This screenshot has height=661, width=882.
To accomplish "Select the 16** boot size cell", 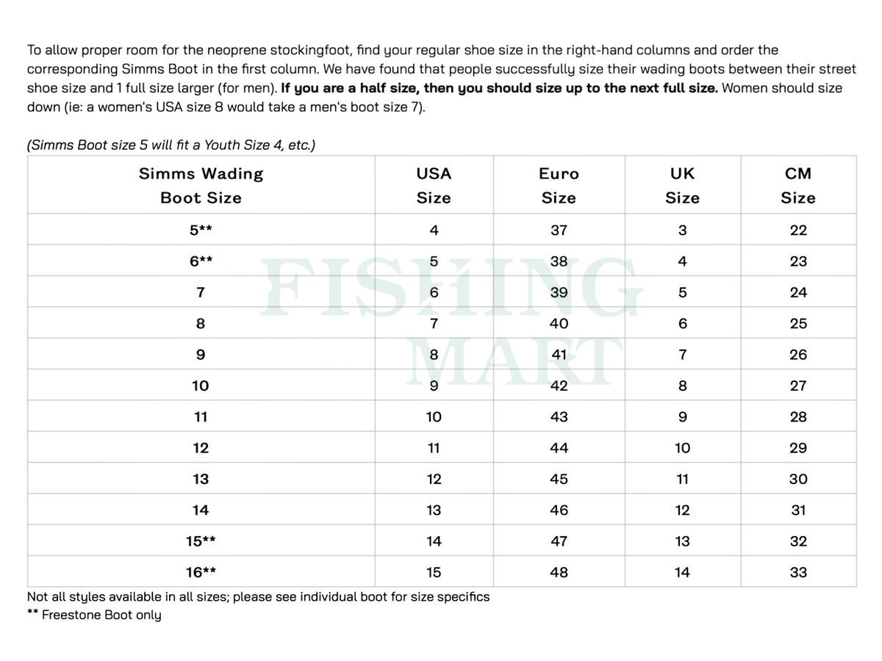I will click(x=201, y=572).
